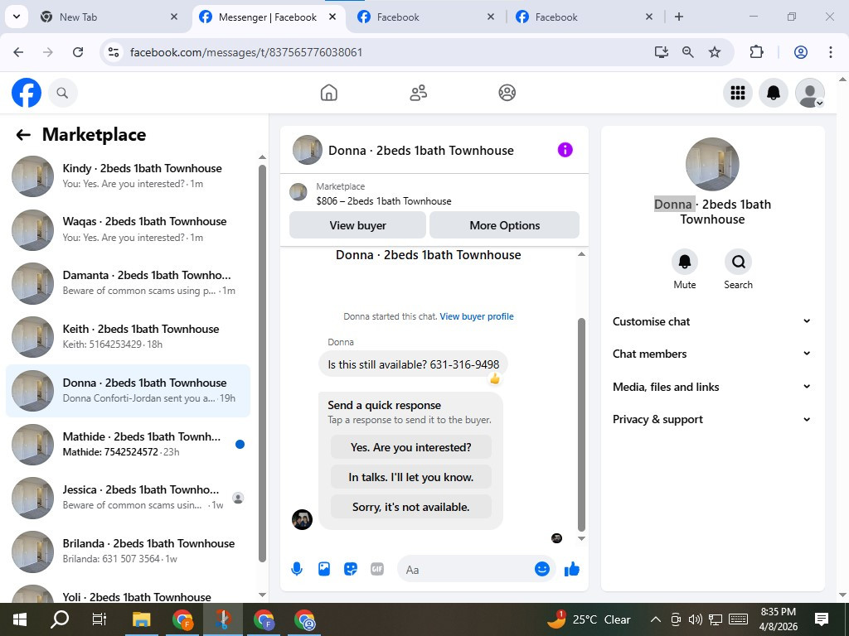Expand the Customise chat section
This screenshot has height=636, width=849.
click(x=712, y=321)
